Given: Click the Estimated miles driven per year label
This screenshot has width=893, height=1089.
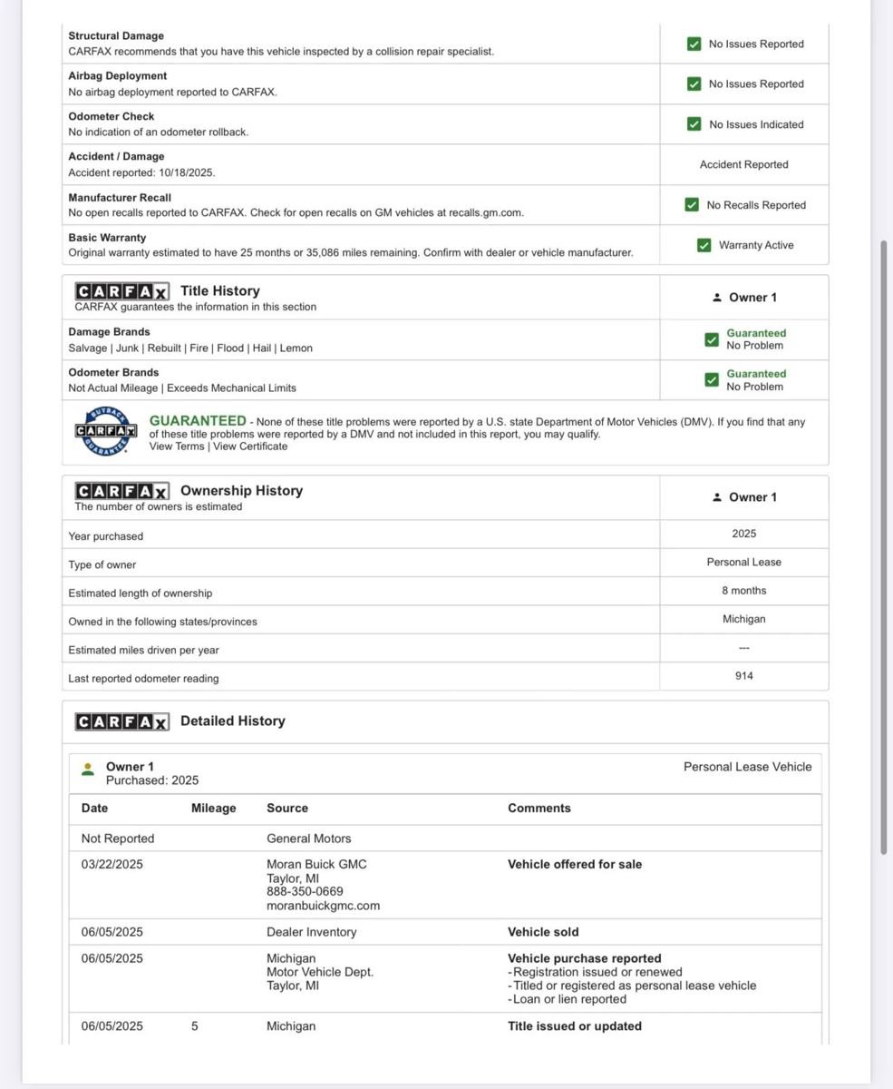Looking at the screenshot, I should [143, 651].
